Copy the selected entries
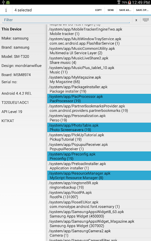The image size is (151, 241). (98, 10)
